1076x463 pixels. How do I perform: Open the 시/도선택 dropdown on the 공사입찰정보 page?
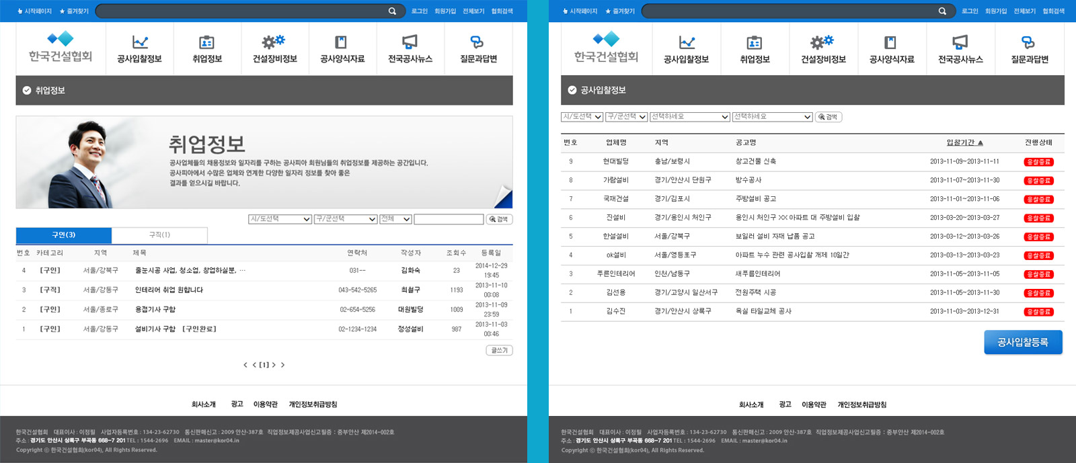pyautogui.click(x=582, y=117)
